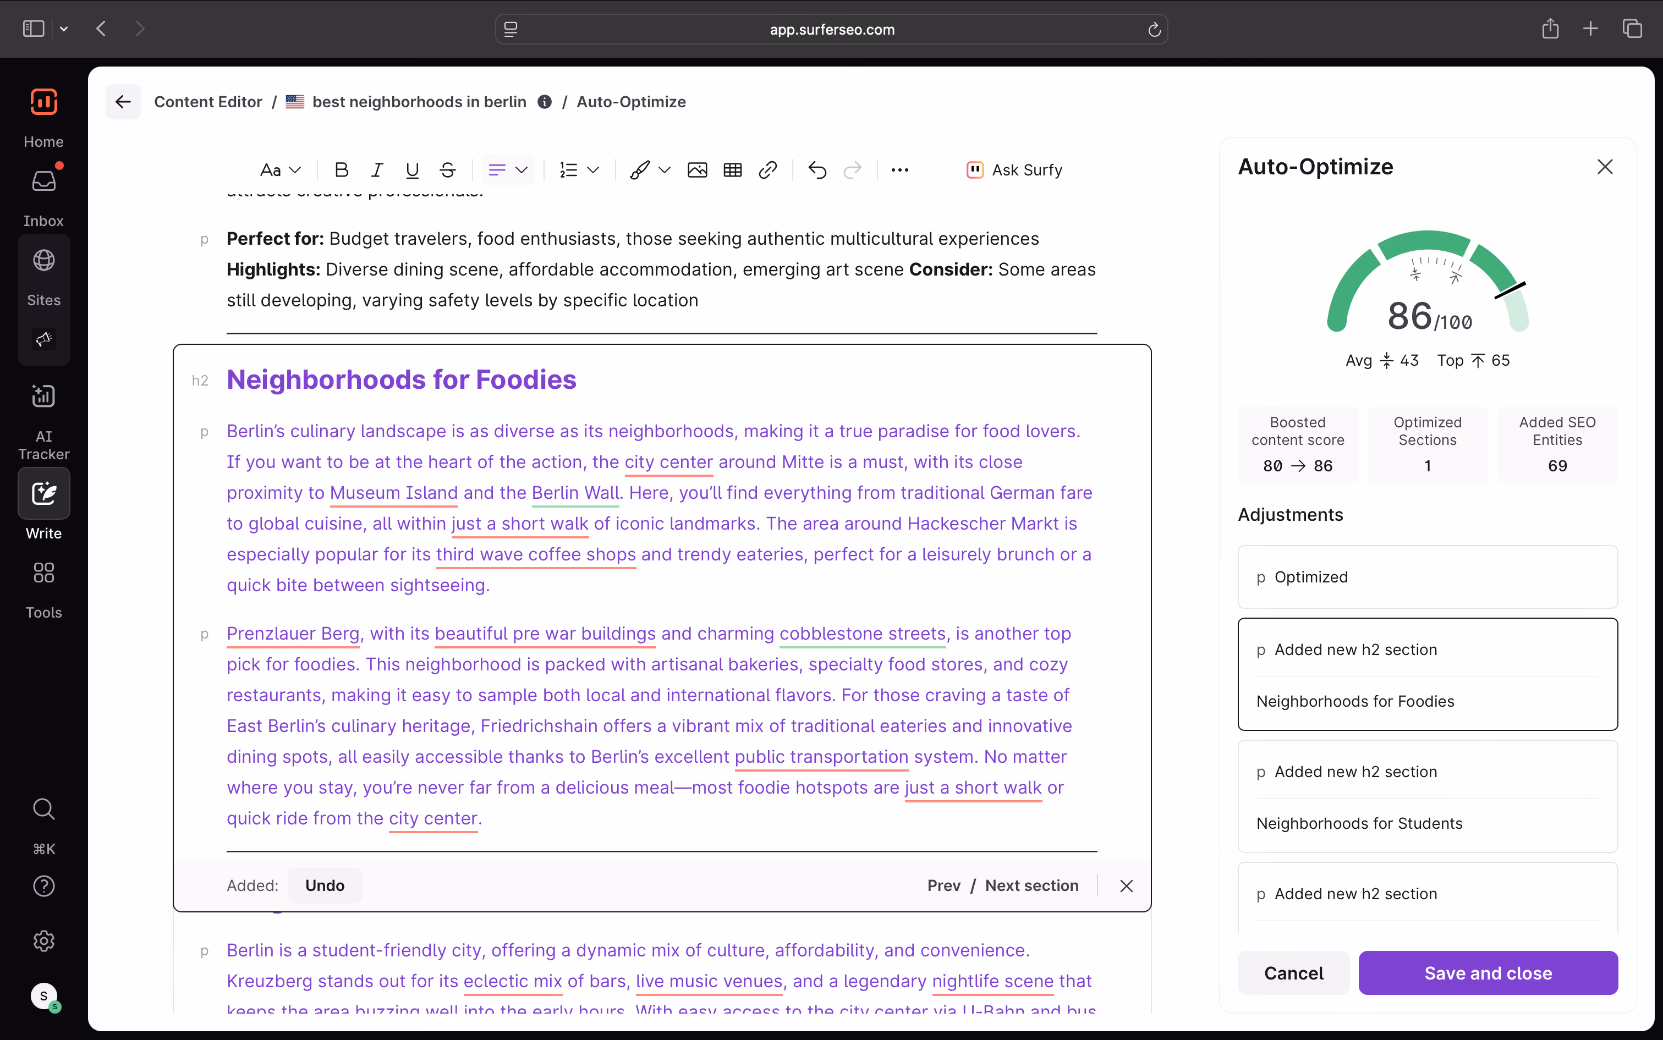Click the search magnifier icon in sidebar
The height and width of the screenshot is (1040, 1663).
click(x=43, y=809)
